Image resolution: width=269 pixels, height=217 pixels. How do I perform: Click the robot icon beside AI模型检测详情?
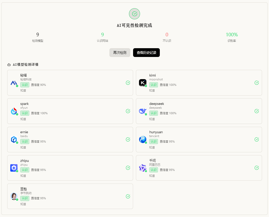pyautogui.click(x=9, y=65)
